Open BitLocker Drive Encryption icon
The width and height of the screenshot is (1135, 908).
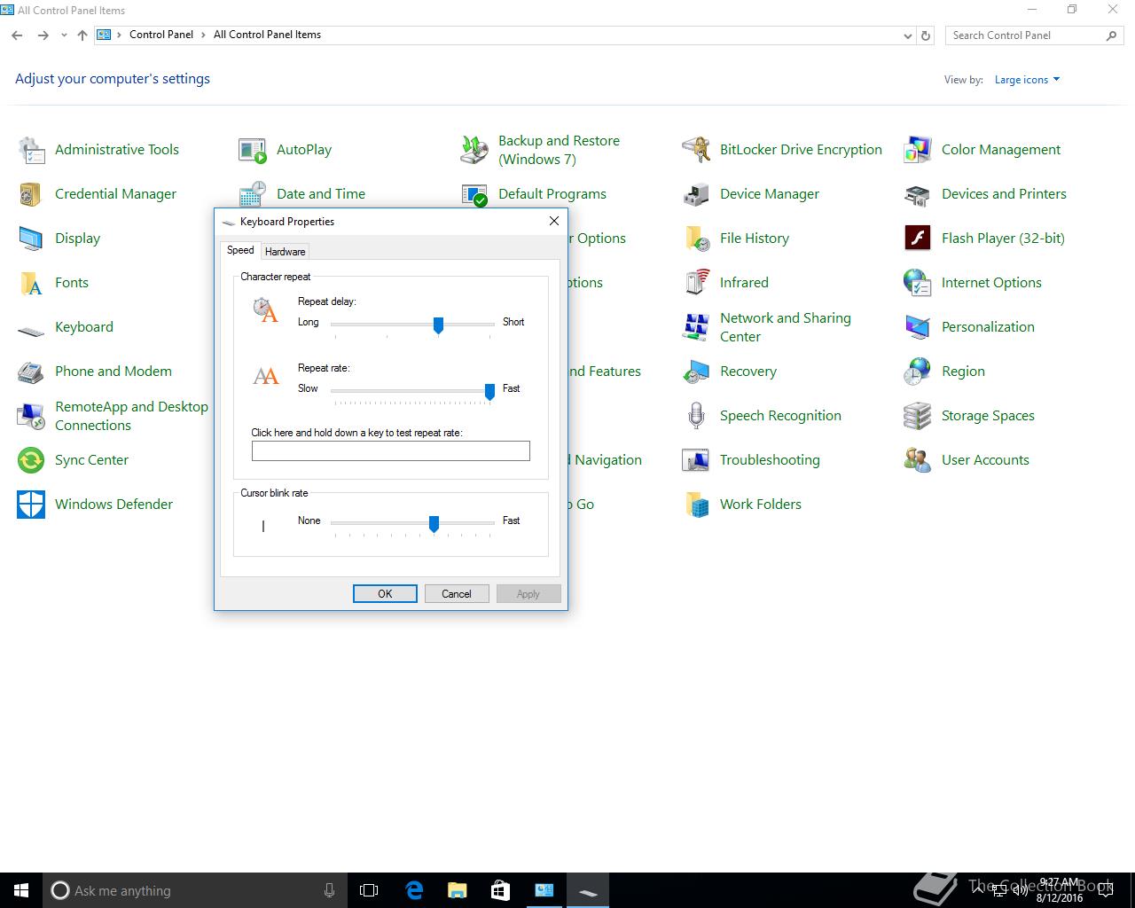[696, 150]
